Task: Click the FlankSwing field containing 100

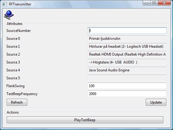Action: [127, 86]
